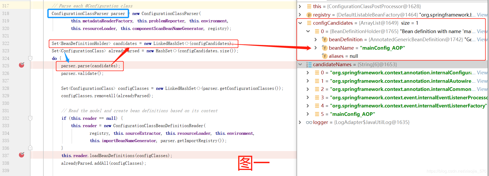Viewport: 489px width, 176px height.
Task: Click parser.validate() on line 326
Action: coord(82,73)
